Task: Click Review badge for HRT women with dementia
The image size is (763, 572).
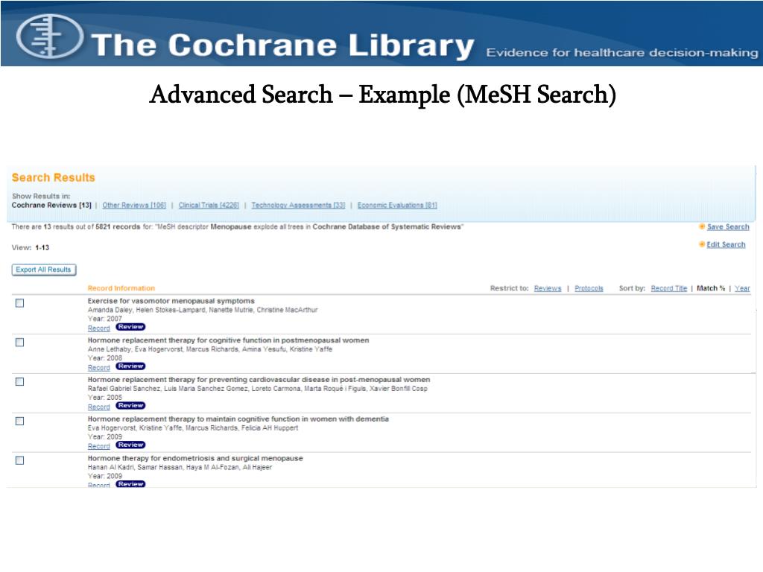Action: (x=130, y=445)
